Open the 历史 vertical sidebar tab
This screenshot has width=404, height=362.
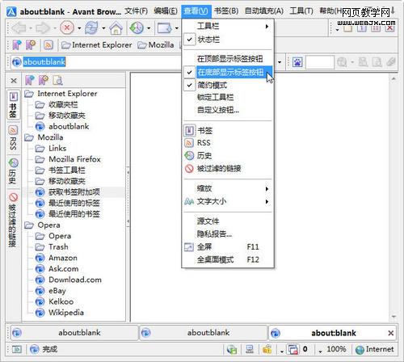pos(13,171)
